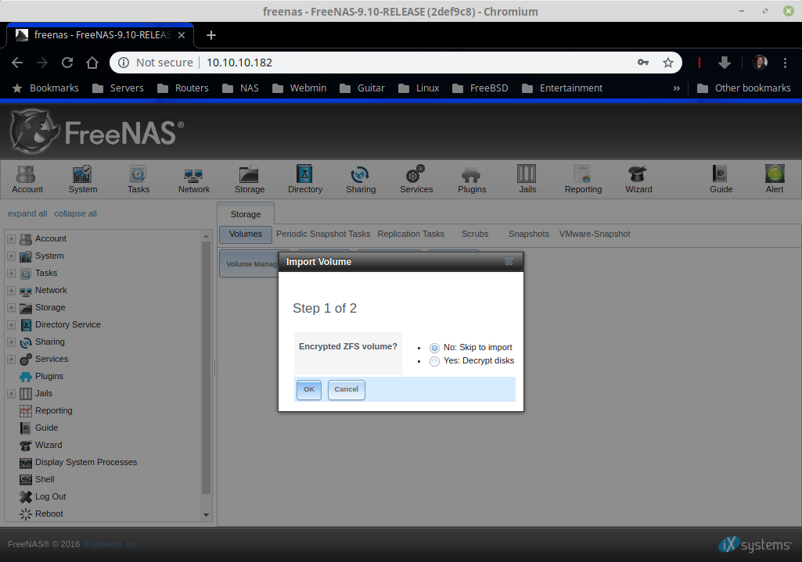The width and height of the screenshot is (802, 562).
Task: Switch to Snapshots tab
Action: point(528,234)
